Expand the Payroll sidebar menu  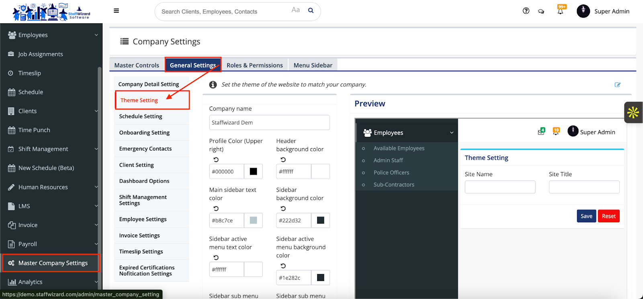53,244
